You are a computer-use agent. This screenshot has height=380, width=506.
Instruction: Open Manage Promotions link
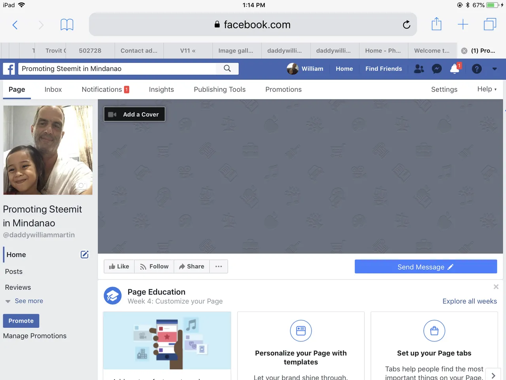pyautogui.click(x=35, y=336)
